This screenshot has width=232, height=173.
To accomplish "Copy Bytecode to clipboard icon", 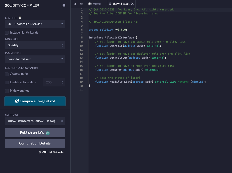I will point(50,152).
